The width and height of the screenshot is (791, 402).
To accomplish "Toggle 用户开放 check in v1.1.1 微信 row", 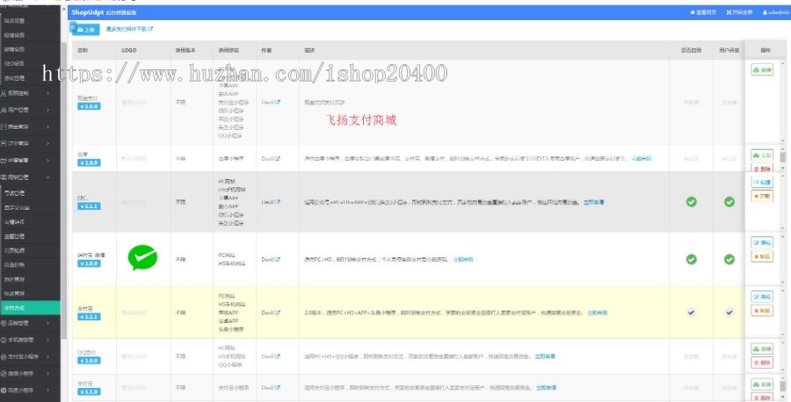I will 729,202.
